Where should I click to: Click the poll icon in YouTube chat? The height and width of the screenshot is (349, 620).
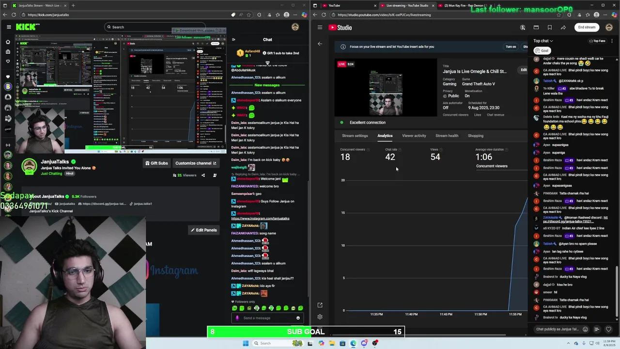point(597,329)
